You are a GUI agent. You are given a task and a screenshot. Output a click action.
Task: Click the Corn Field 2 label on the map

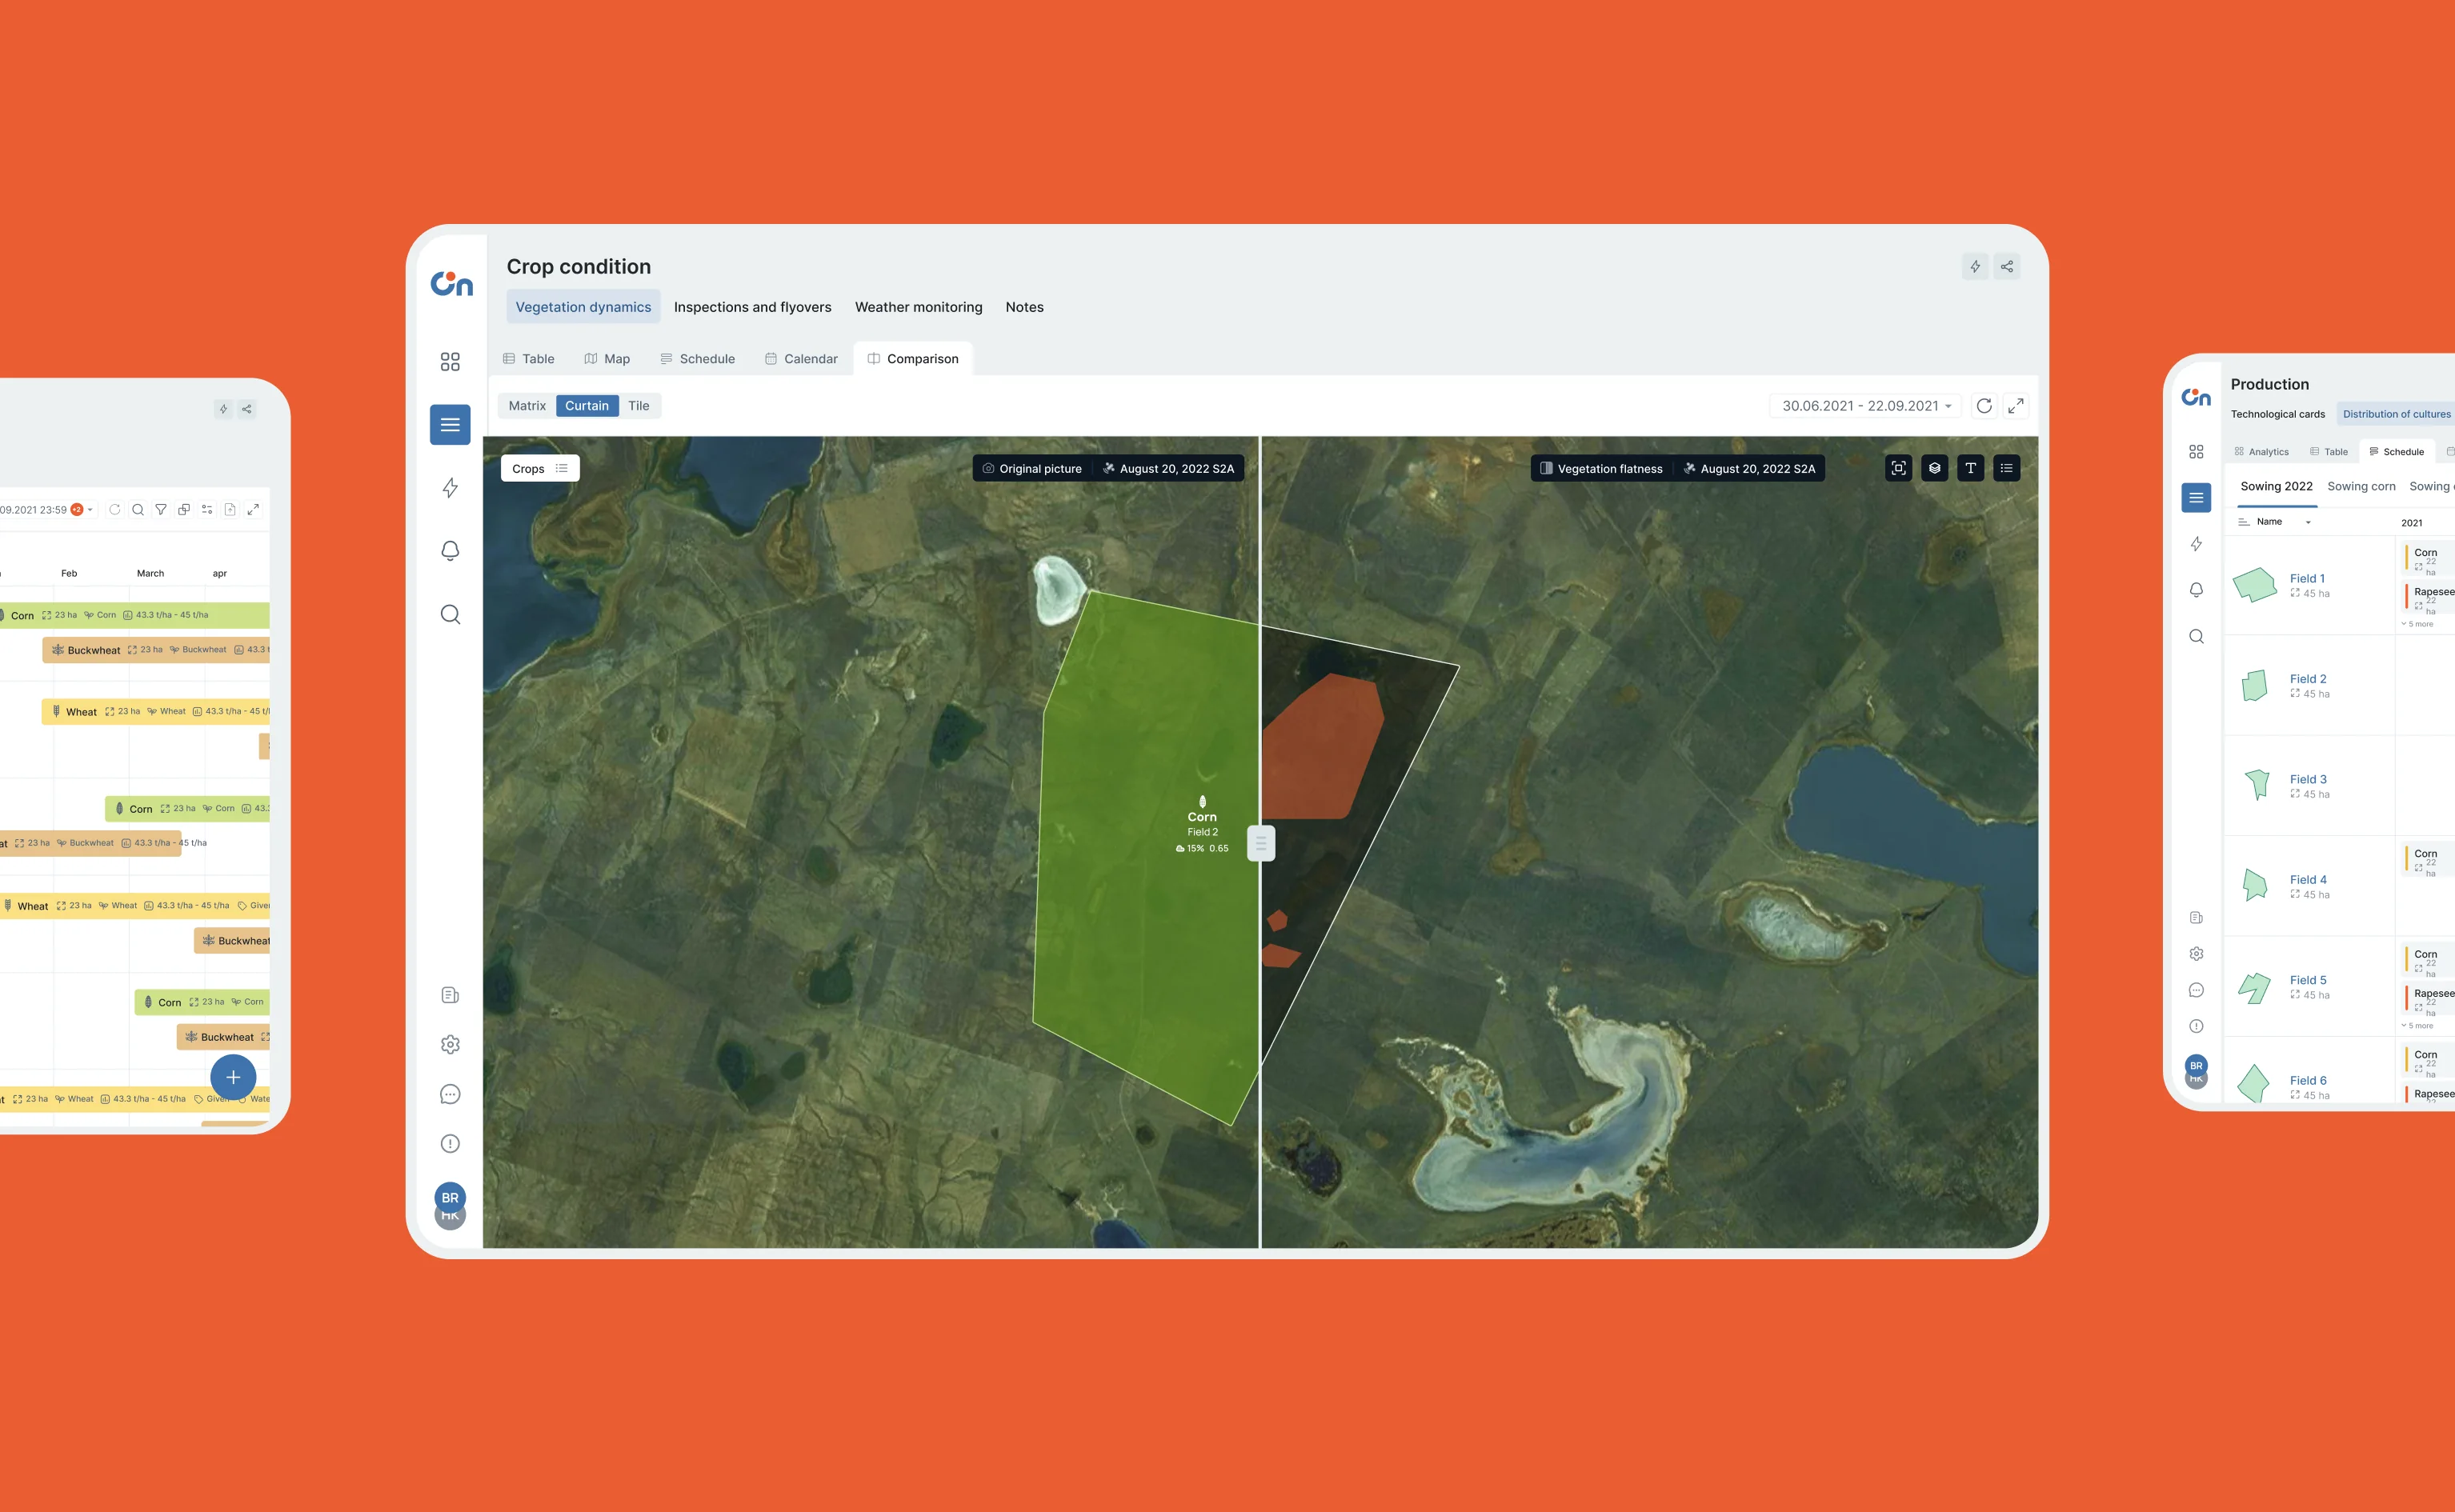tap(1202, 824)
